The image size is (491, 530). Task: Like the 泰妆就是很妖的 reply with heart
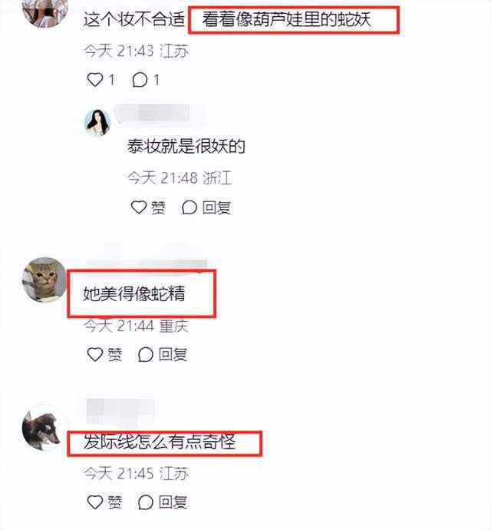point(138,207)
